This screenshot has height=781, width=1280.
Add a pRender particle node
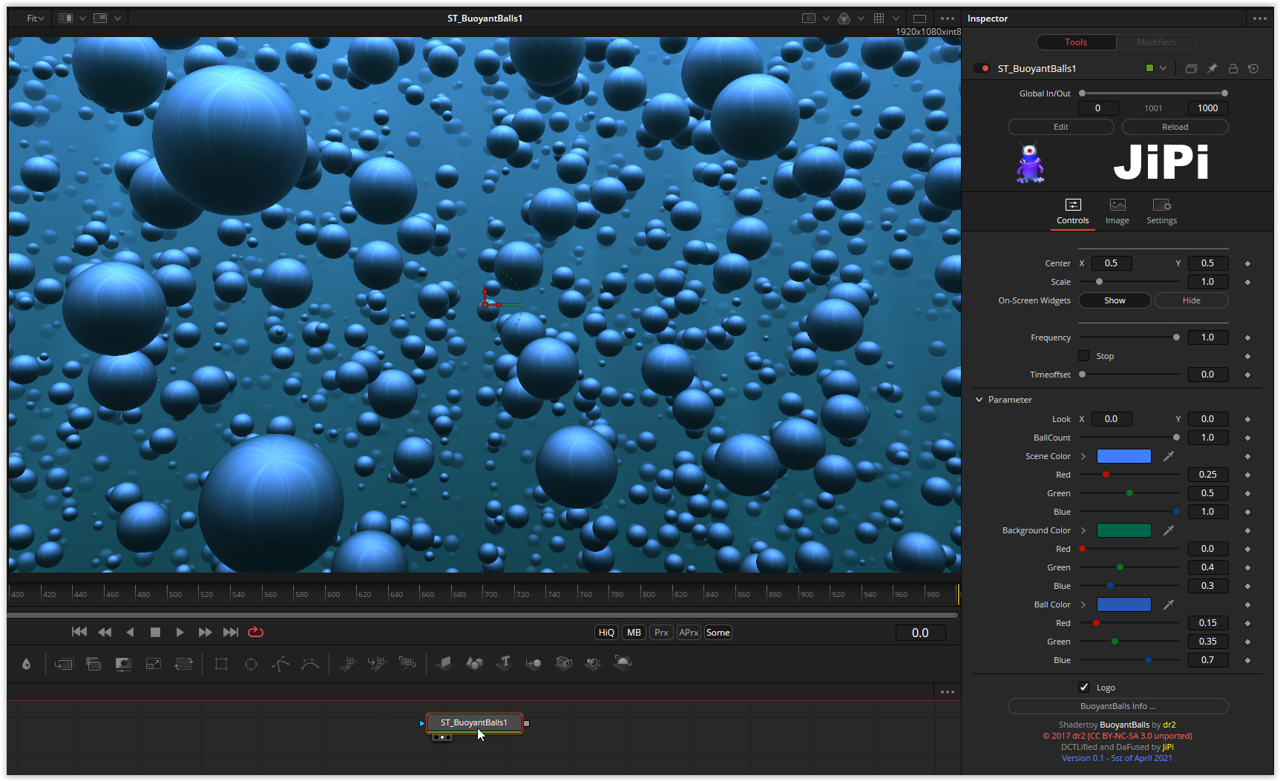[407, 663]
